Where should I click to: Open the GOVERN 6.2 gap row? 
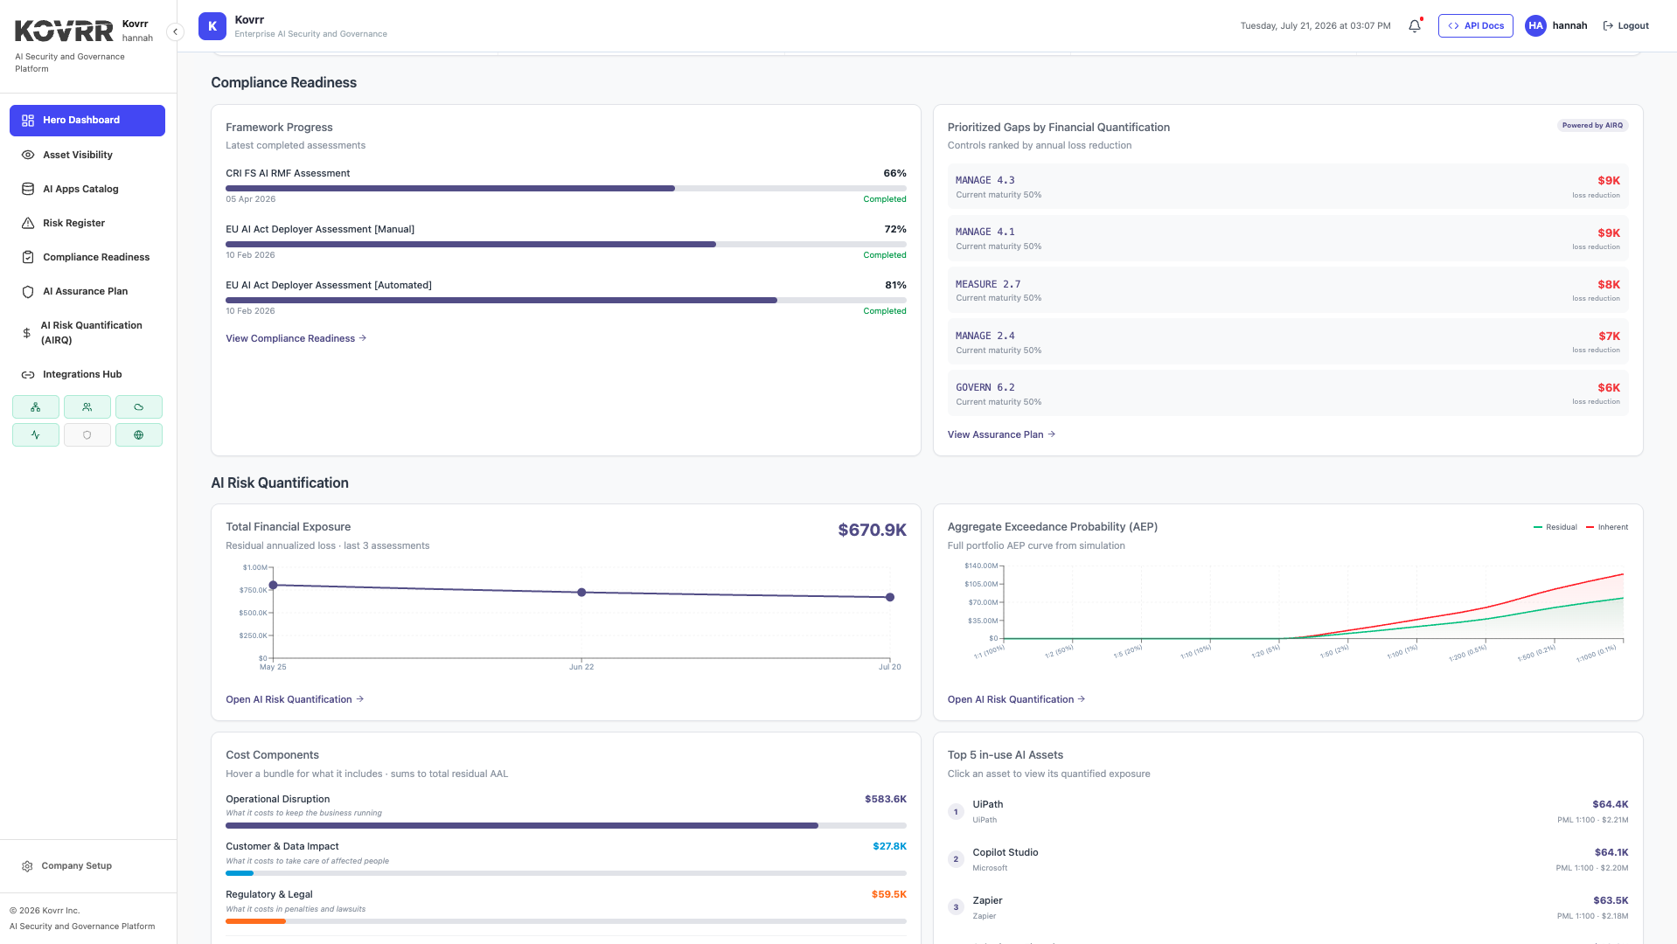1288,393
